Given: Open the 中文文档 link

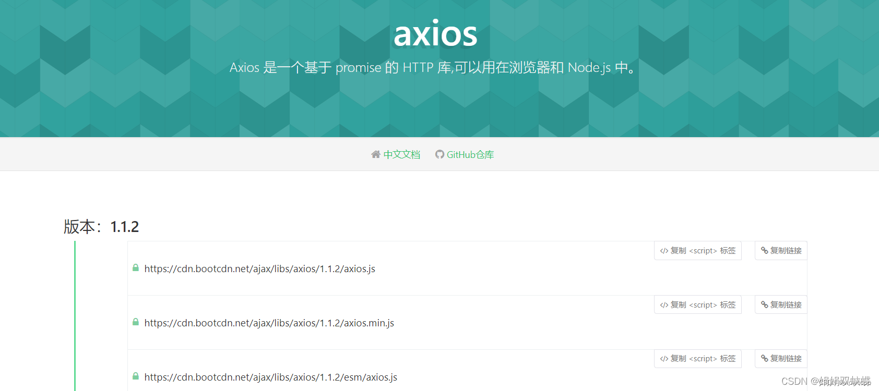Looking at the screenshot, I should [x=401, y=154].
